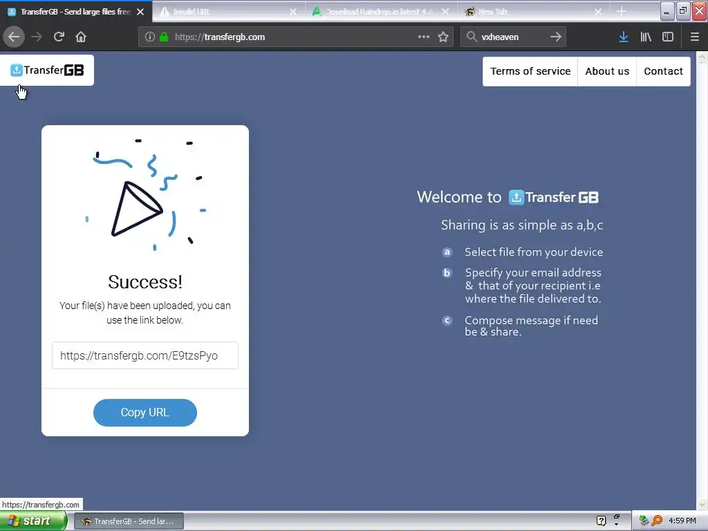The width and height of the screenshot is (708, 531).
Task: Click the taskbar clock 4:59 PM
Action: click(682, 521)
